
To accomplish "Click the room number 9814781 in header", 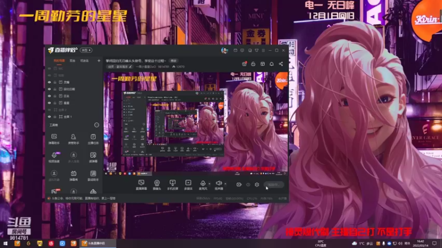I will pos(164,67).
